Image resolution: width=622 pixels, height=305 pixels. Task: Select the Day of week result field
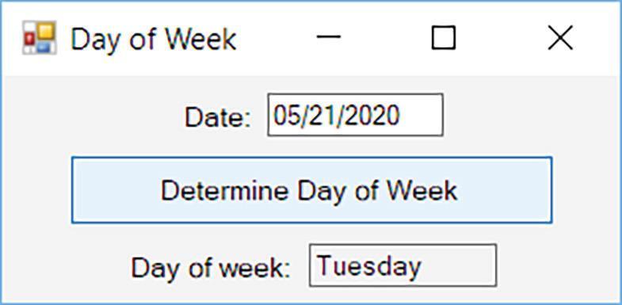pyautogui.click(x=403, y=265)
